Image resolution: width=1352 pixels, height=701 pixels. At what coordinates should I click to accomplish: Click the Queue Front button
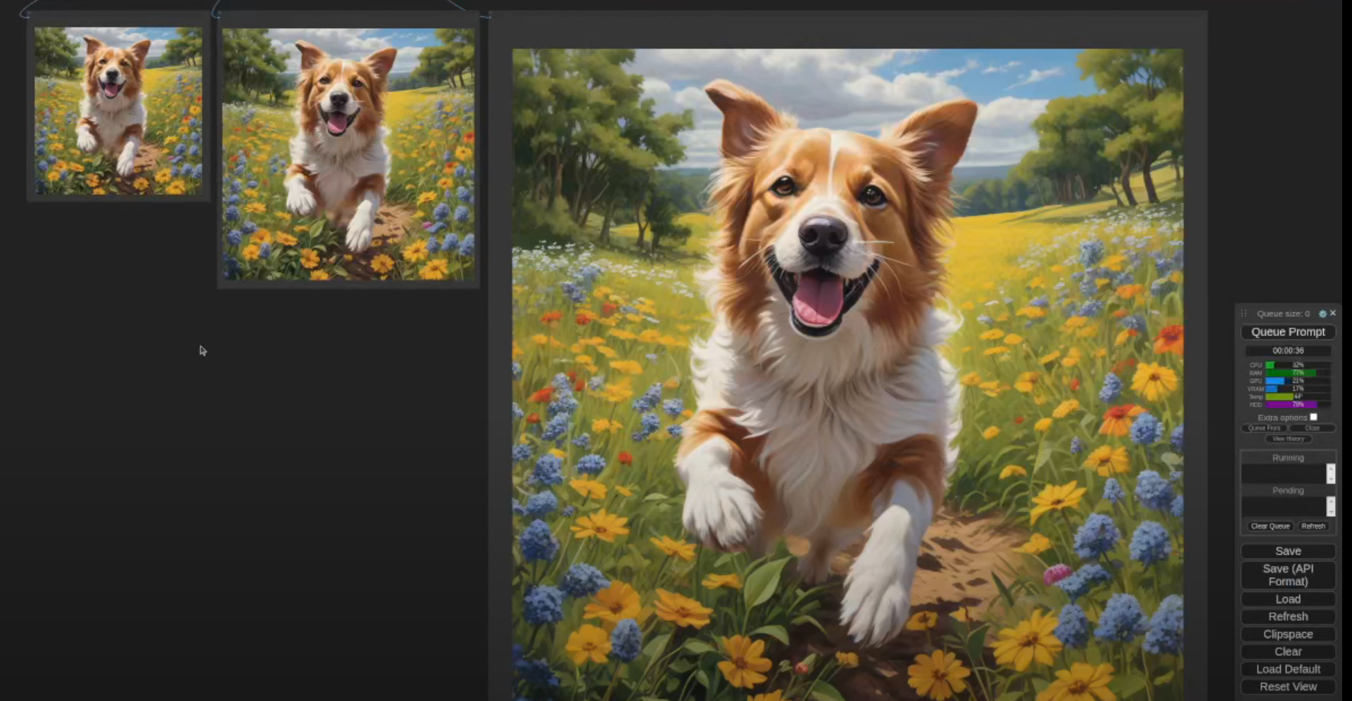(x=1264, y=427)
